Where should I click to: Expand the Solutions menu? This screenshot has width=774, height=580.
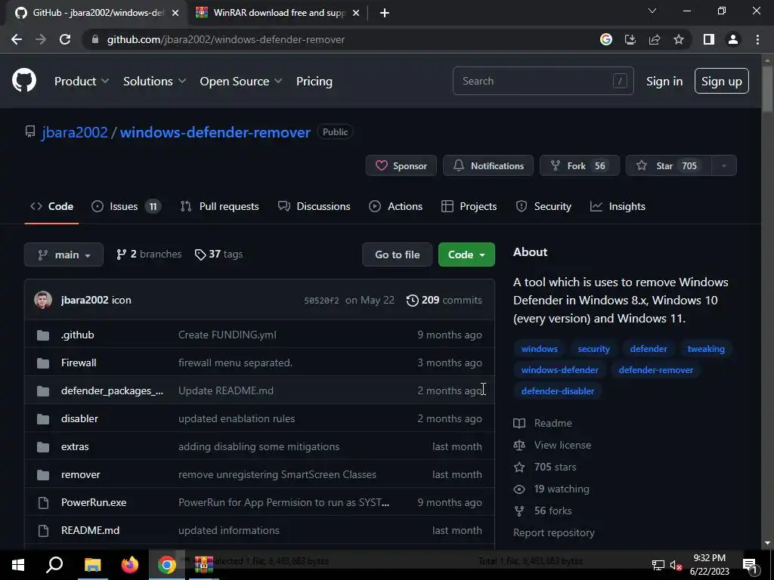tap(154, 82)
